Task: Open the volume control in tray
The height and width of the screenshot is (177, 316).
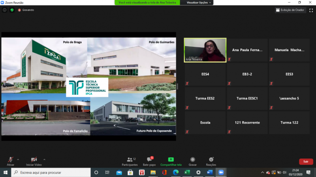Action: (284, 172)
